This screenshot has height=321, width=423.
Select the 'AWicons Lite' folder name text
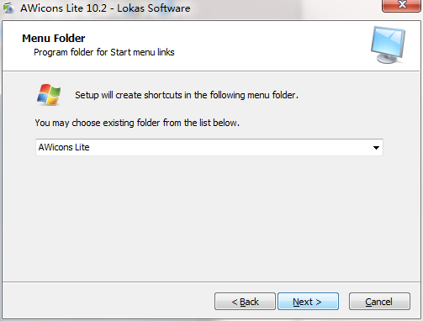tap(64, 147)
